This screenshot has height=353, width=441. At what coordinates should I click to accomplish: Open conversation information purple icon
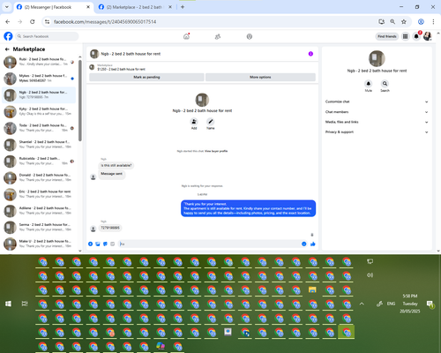click(310, 54)
